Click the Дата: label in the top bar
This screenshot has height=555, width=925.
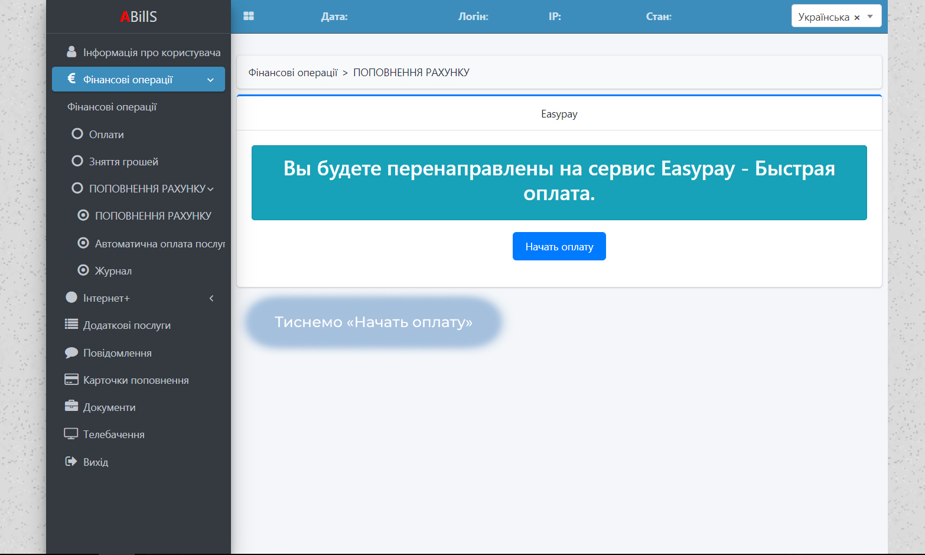tap(334, 17)
